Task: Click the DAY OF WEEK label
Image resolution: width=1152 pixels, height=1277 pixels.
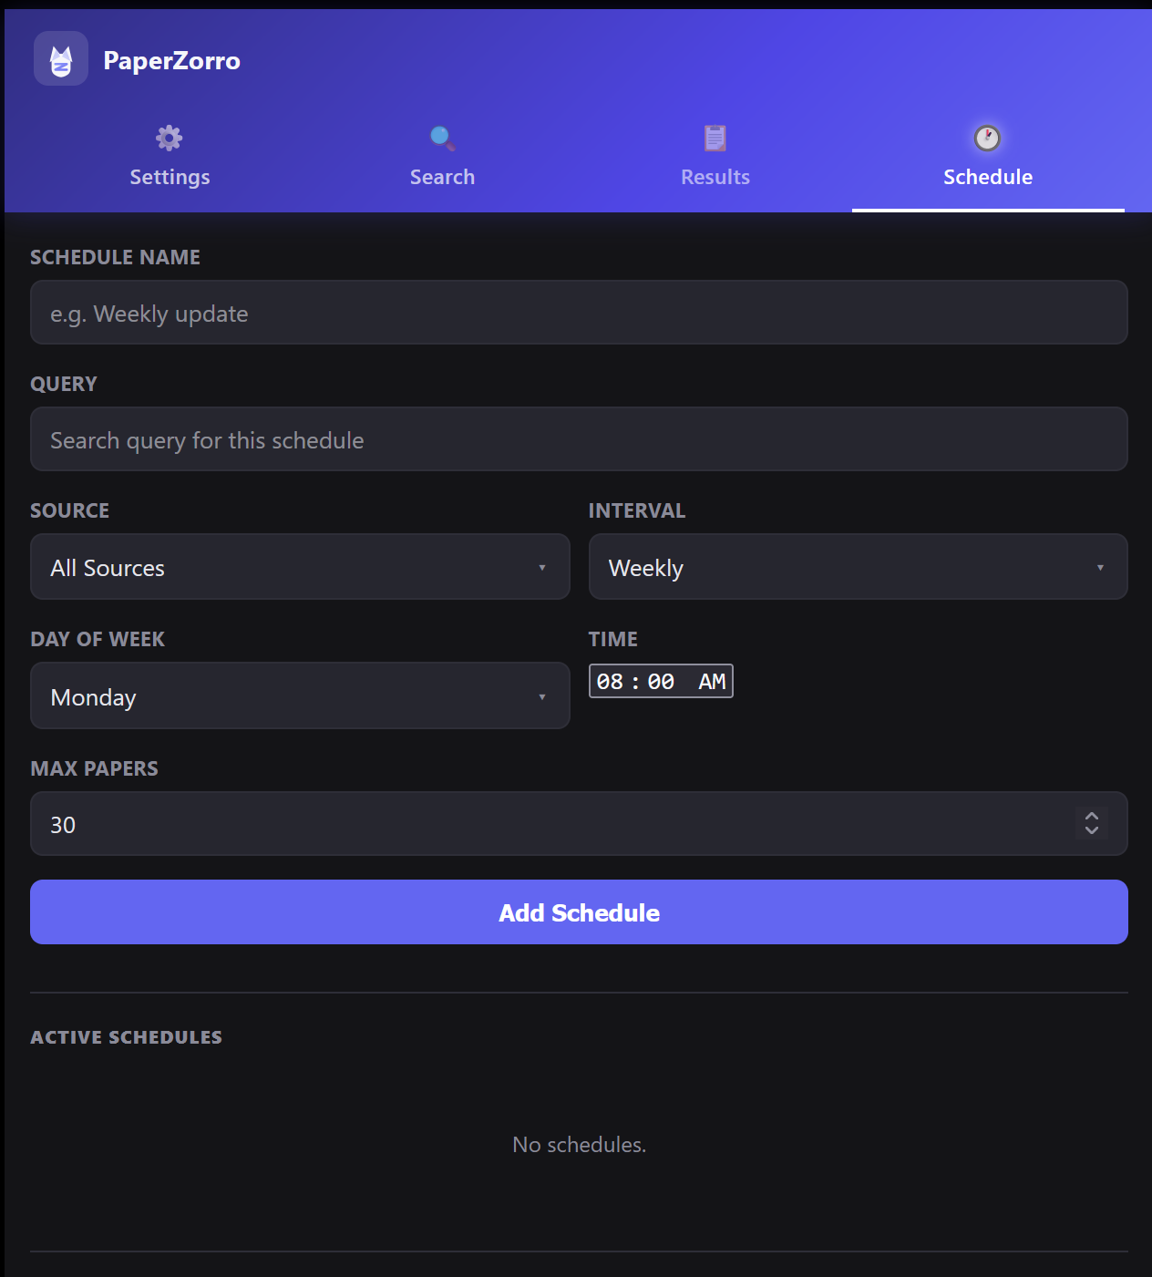Action: point(98,639)
